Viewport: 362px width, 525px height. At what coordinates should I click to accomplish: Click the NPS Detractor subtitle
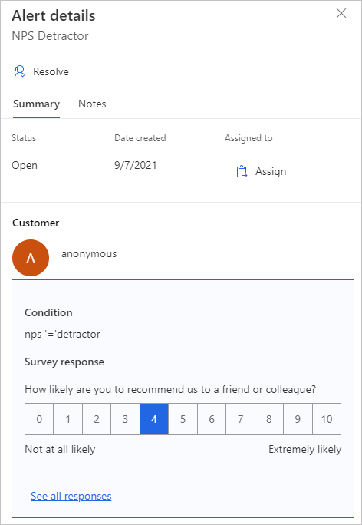(x=50, y=36)
